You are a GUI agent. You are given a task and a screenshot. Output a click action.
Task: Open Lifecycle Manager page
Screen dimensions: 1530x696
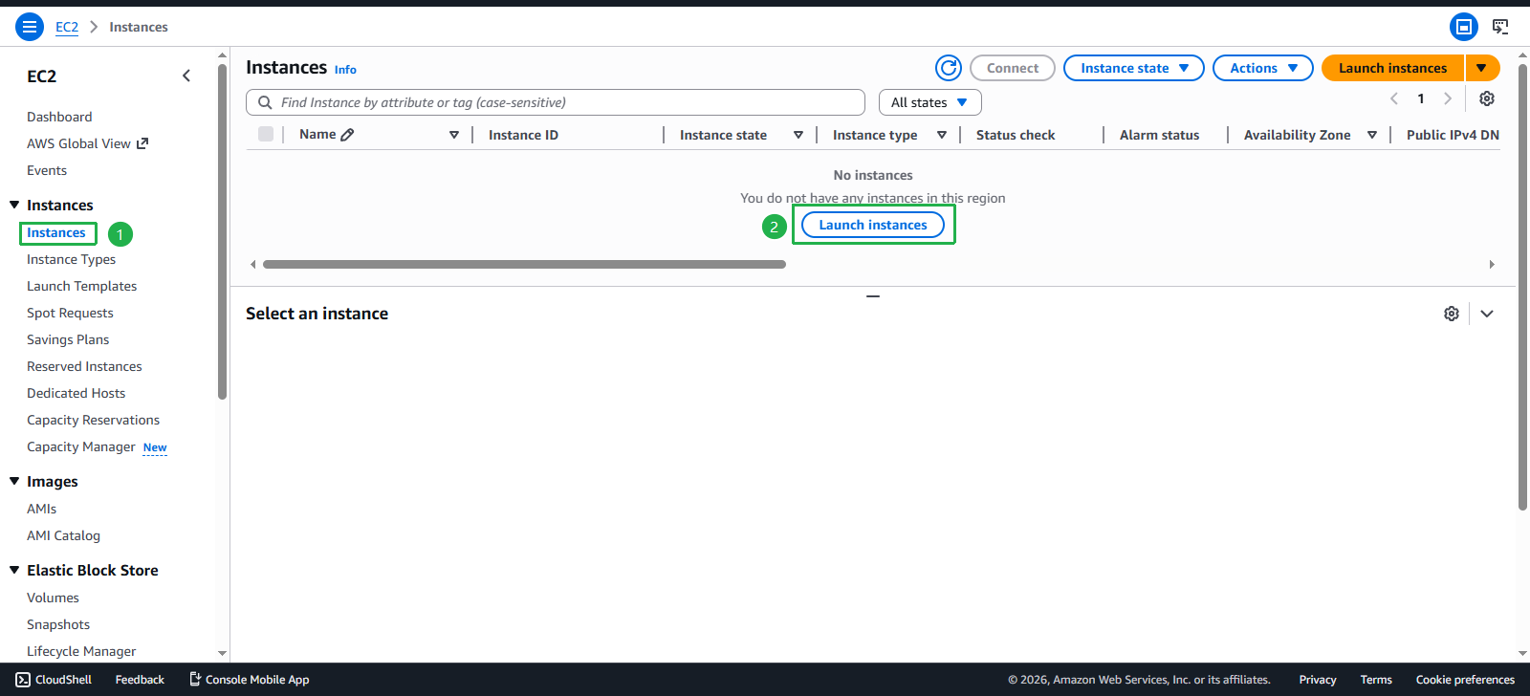pos(81,651)
